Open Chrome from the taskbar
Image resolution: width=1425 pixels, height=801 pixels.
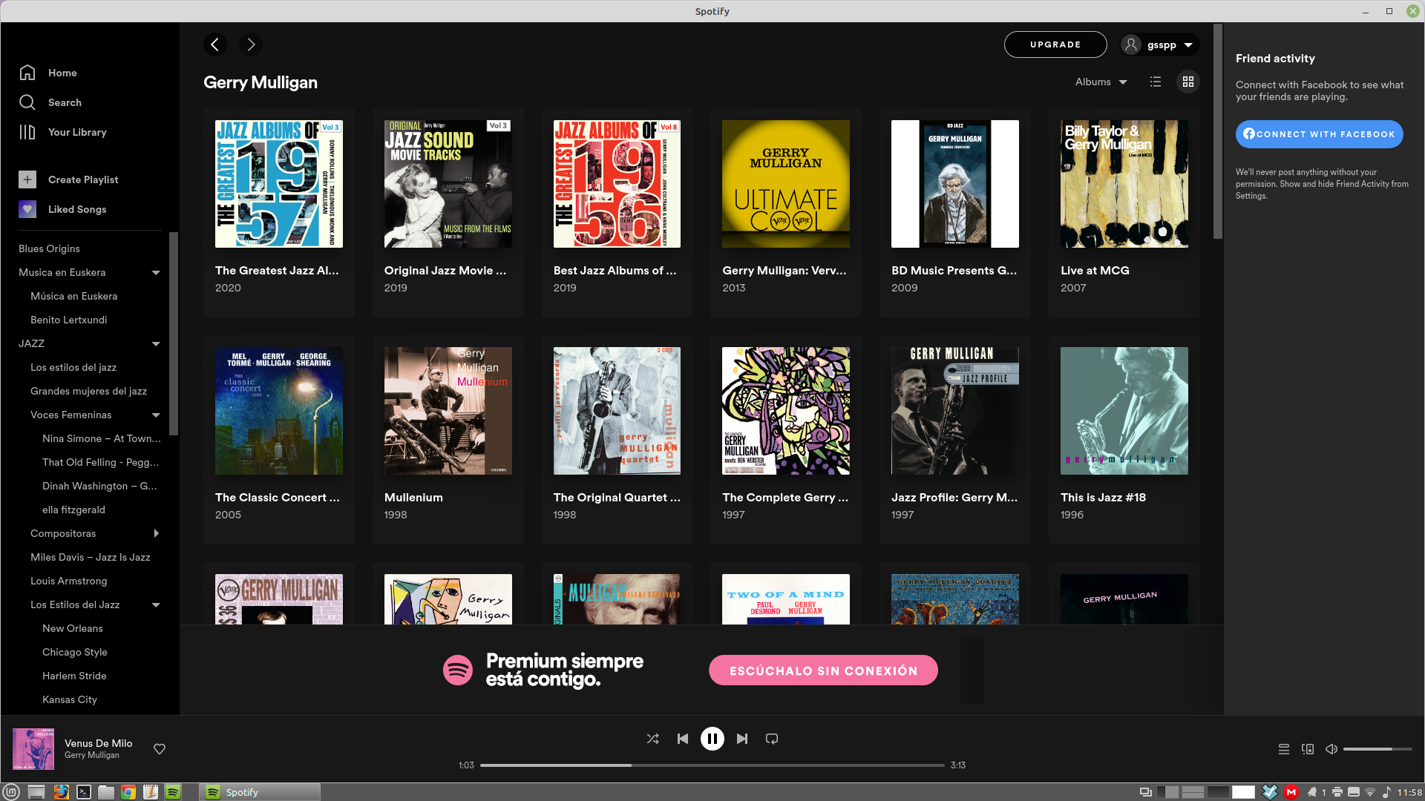click(x=128, y=792)
